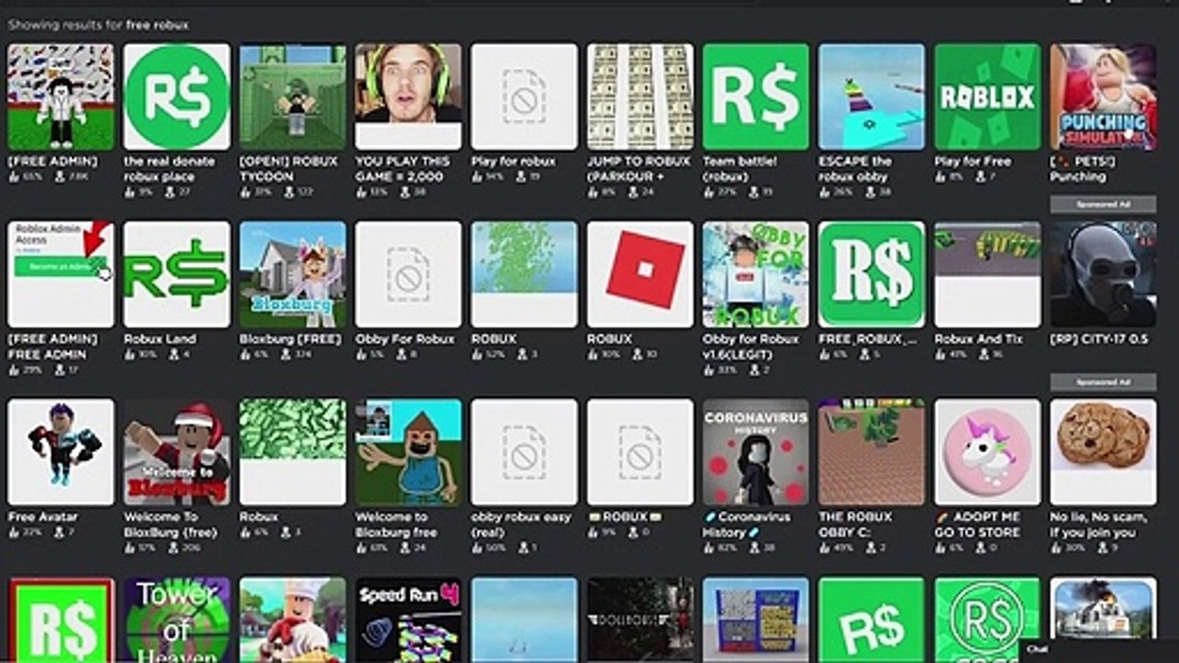Screen dimensions: 1179x663
Task: Open the 'YOU PLAY THIS GAME = 2,000' game
Action: tap(408, 97)
